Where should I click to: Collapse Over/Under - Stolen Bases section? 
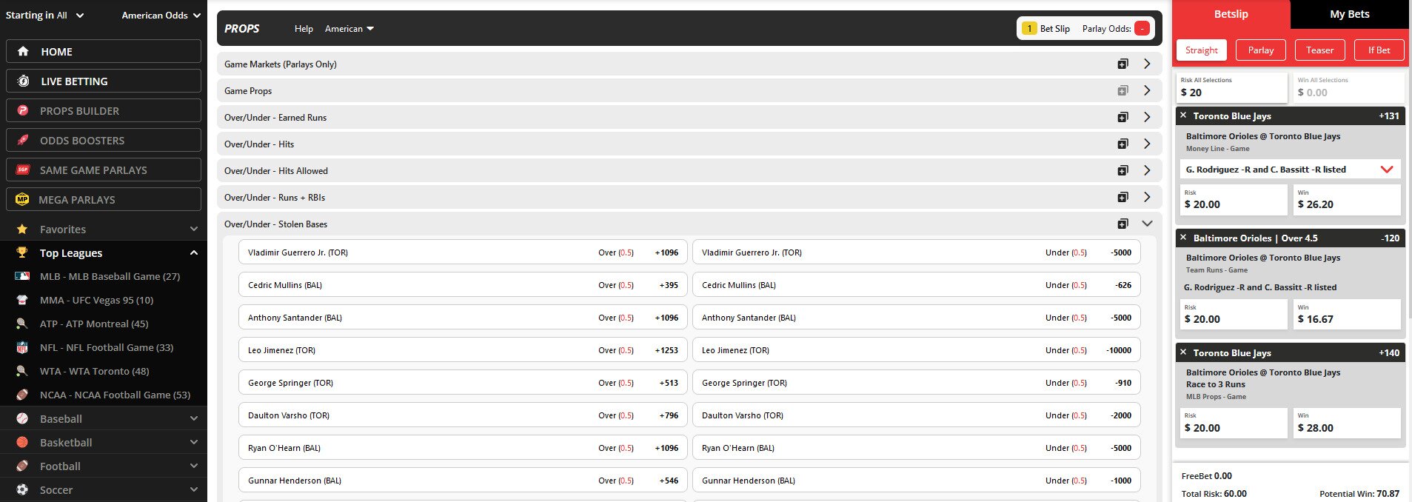click(1147, 224)
